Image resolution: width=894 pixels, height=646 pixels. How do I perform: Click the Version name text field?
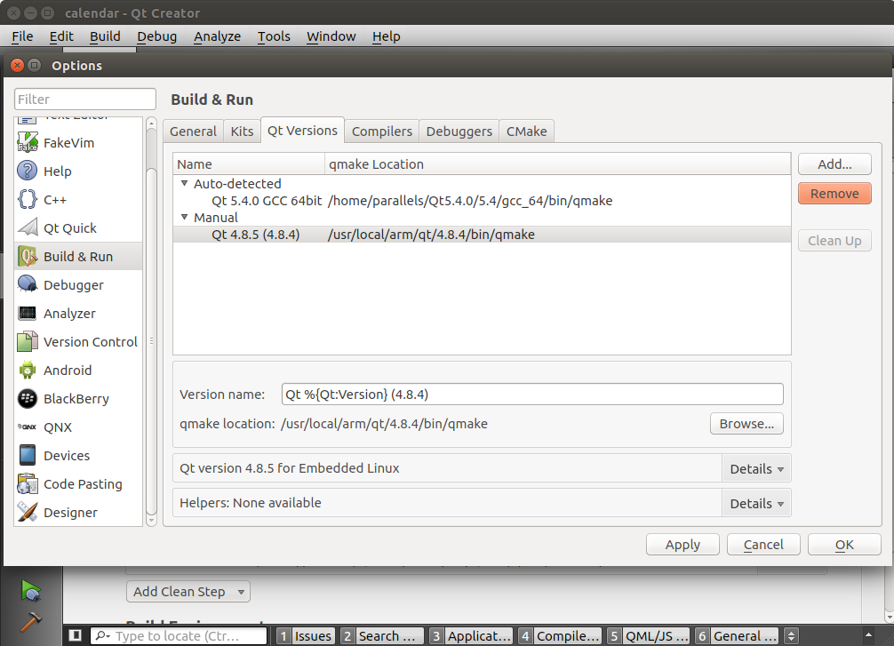(x=532, y=394)
